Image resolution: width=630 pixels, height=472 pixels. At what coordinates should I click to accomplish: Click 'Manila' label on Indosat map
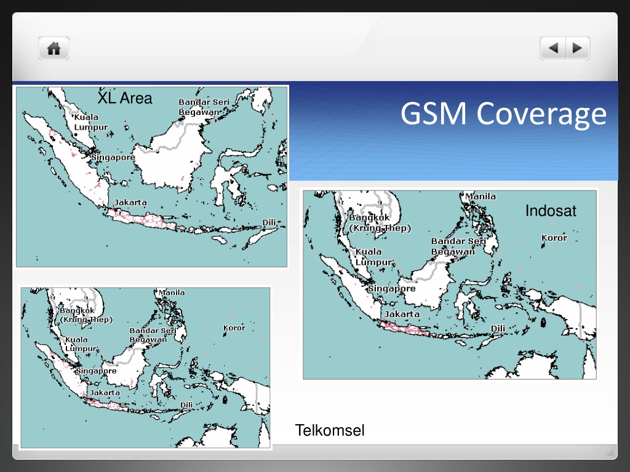480,196
